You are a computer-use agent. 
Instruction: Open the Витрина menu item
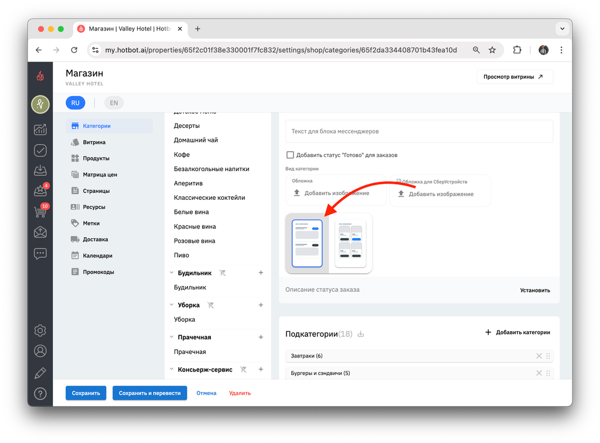coord(110,142)
